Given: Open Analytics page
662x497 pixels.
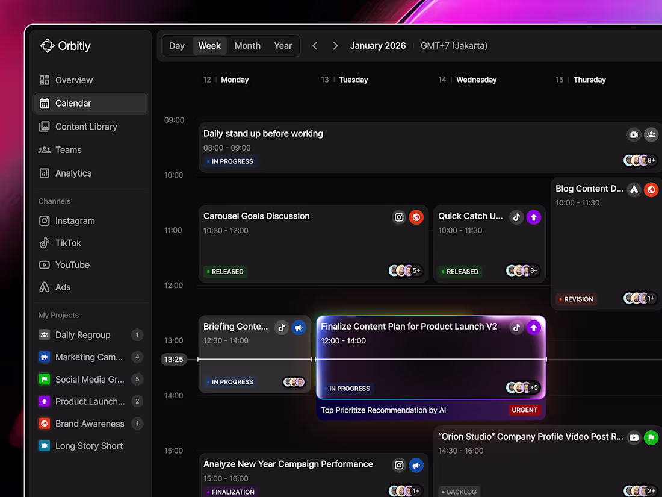Looking at the screenshot, I should click(x=91, y=173).
